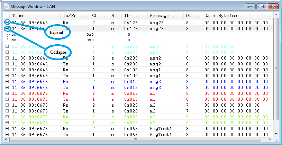Expand the 0x100 msg1 Rx row

[7, 70]
